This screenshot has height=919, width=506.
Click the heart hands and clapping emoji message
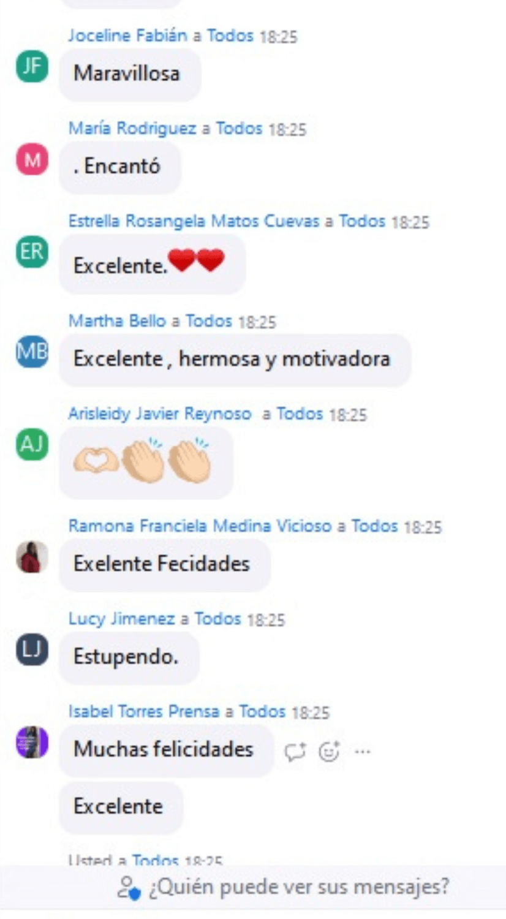click(146, 463)
